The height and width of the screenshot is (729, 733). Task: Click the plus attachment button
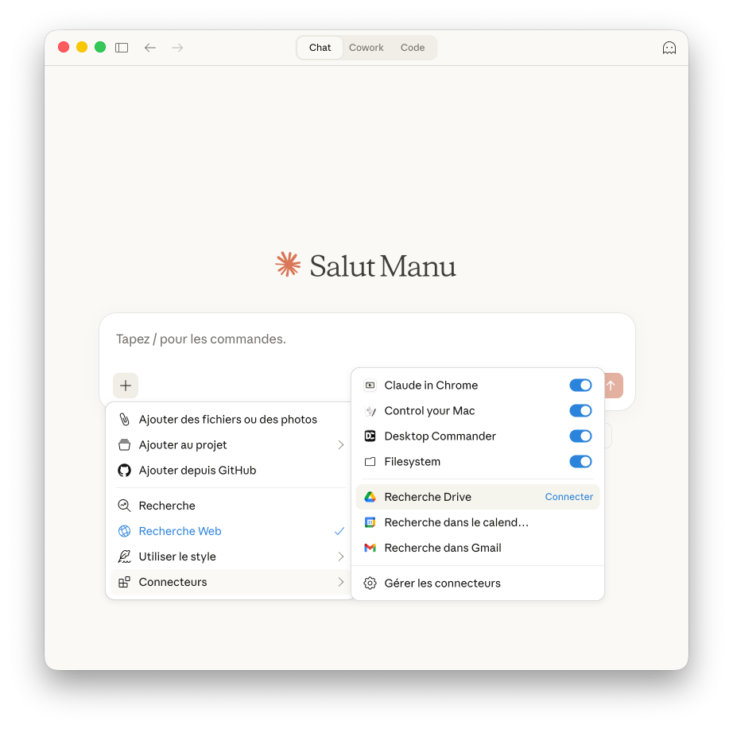tap(126, 386)
